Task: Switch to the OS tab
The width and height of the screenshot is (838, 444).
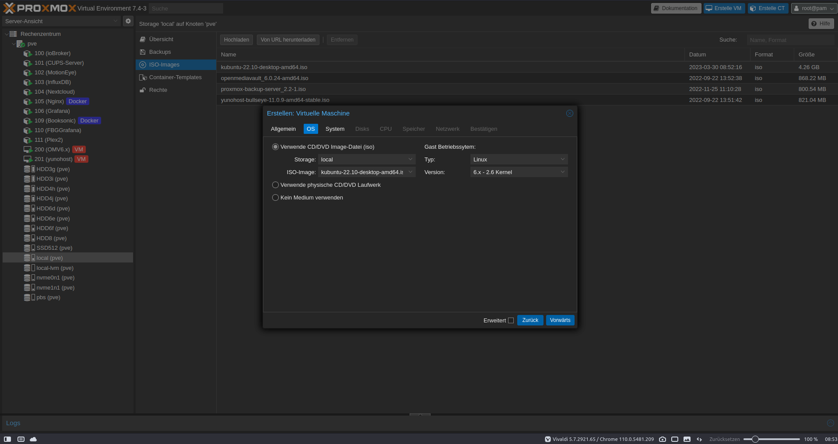Action: click(311, 129)
